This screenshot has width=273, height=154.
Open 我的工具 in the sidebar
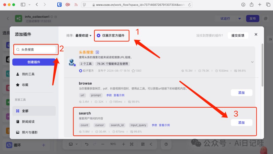(34, 74)
